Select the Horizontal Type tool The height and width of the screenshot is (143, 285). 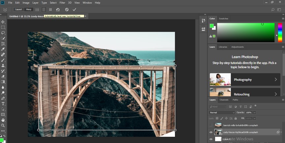click(x=3, y=104)
